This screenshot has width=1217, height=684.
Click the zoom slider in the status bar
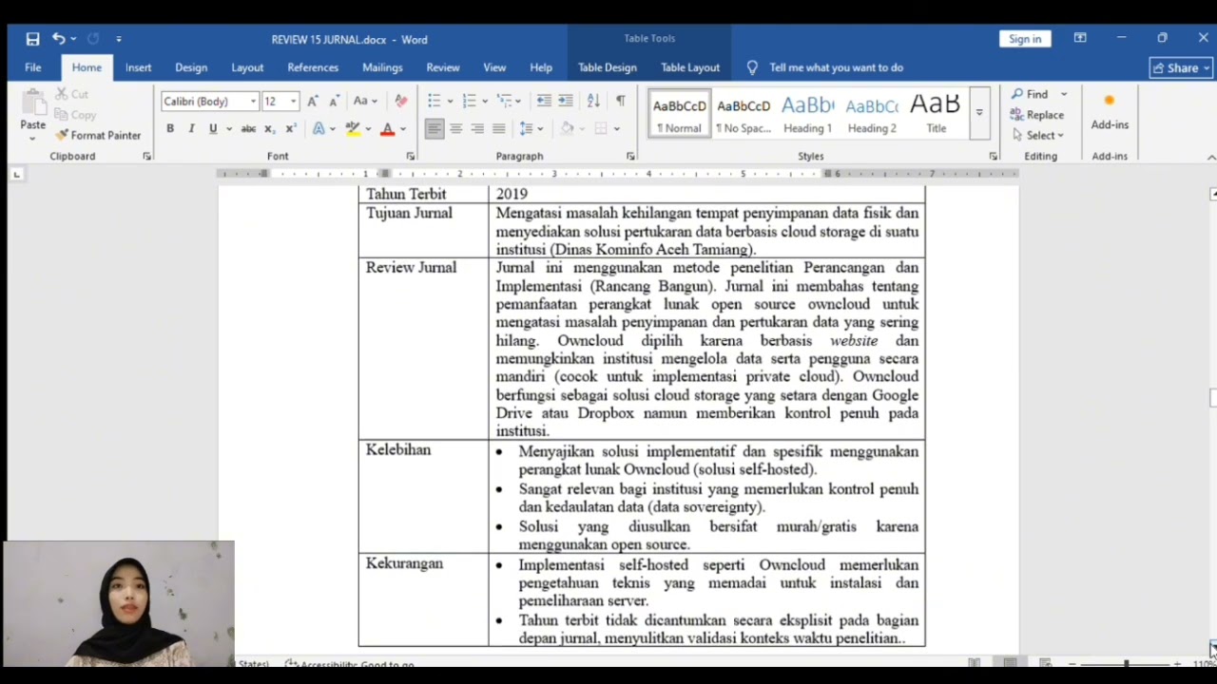point(1125,664)
